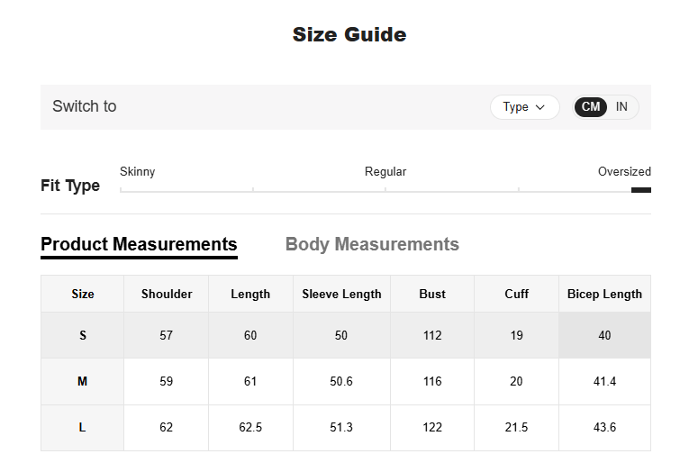680x454 pixels.
Task: Click the highlighted bicep value 40
Action: (604, 335)
